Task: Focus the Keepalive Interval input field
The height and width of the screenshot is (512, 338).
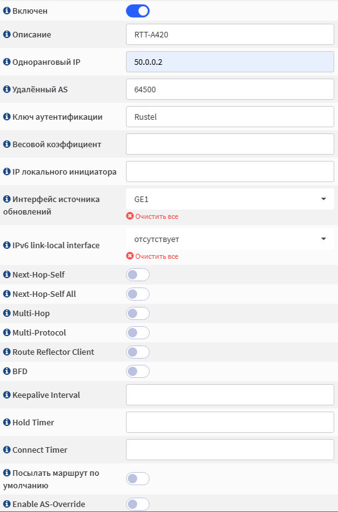Action: [x=230, y=395]
